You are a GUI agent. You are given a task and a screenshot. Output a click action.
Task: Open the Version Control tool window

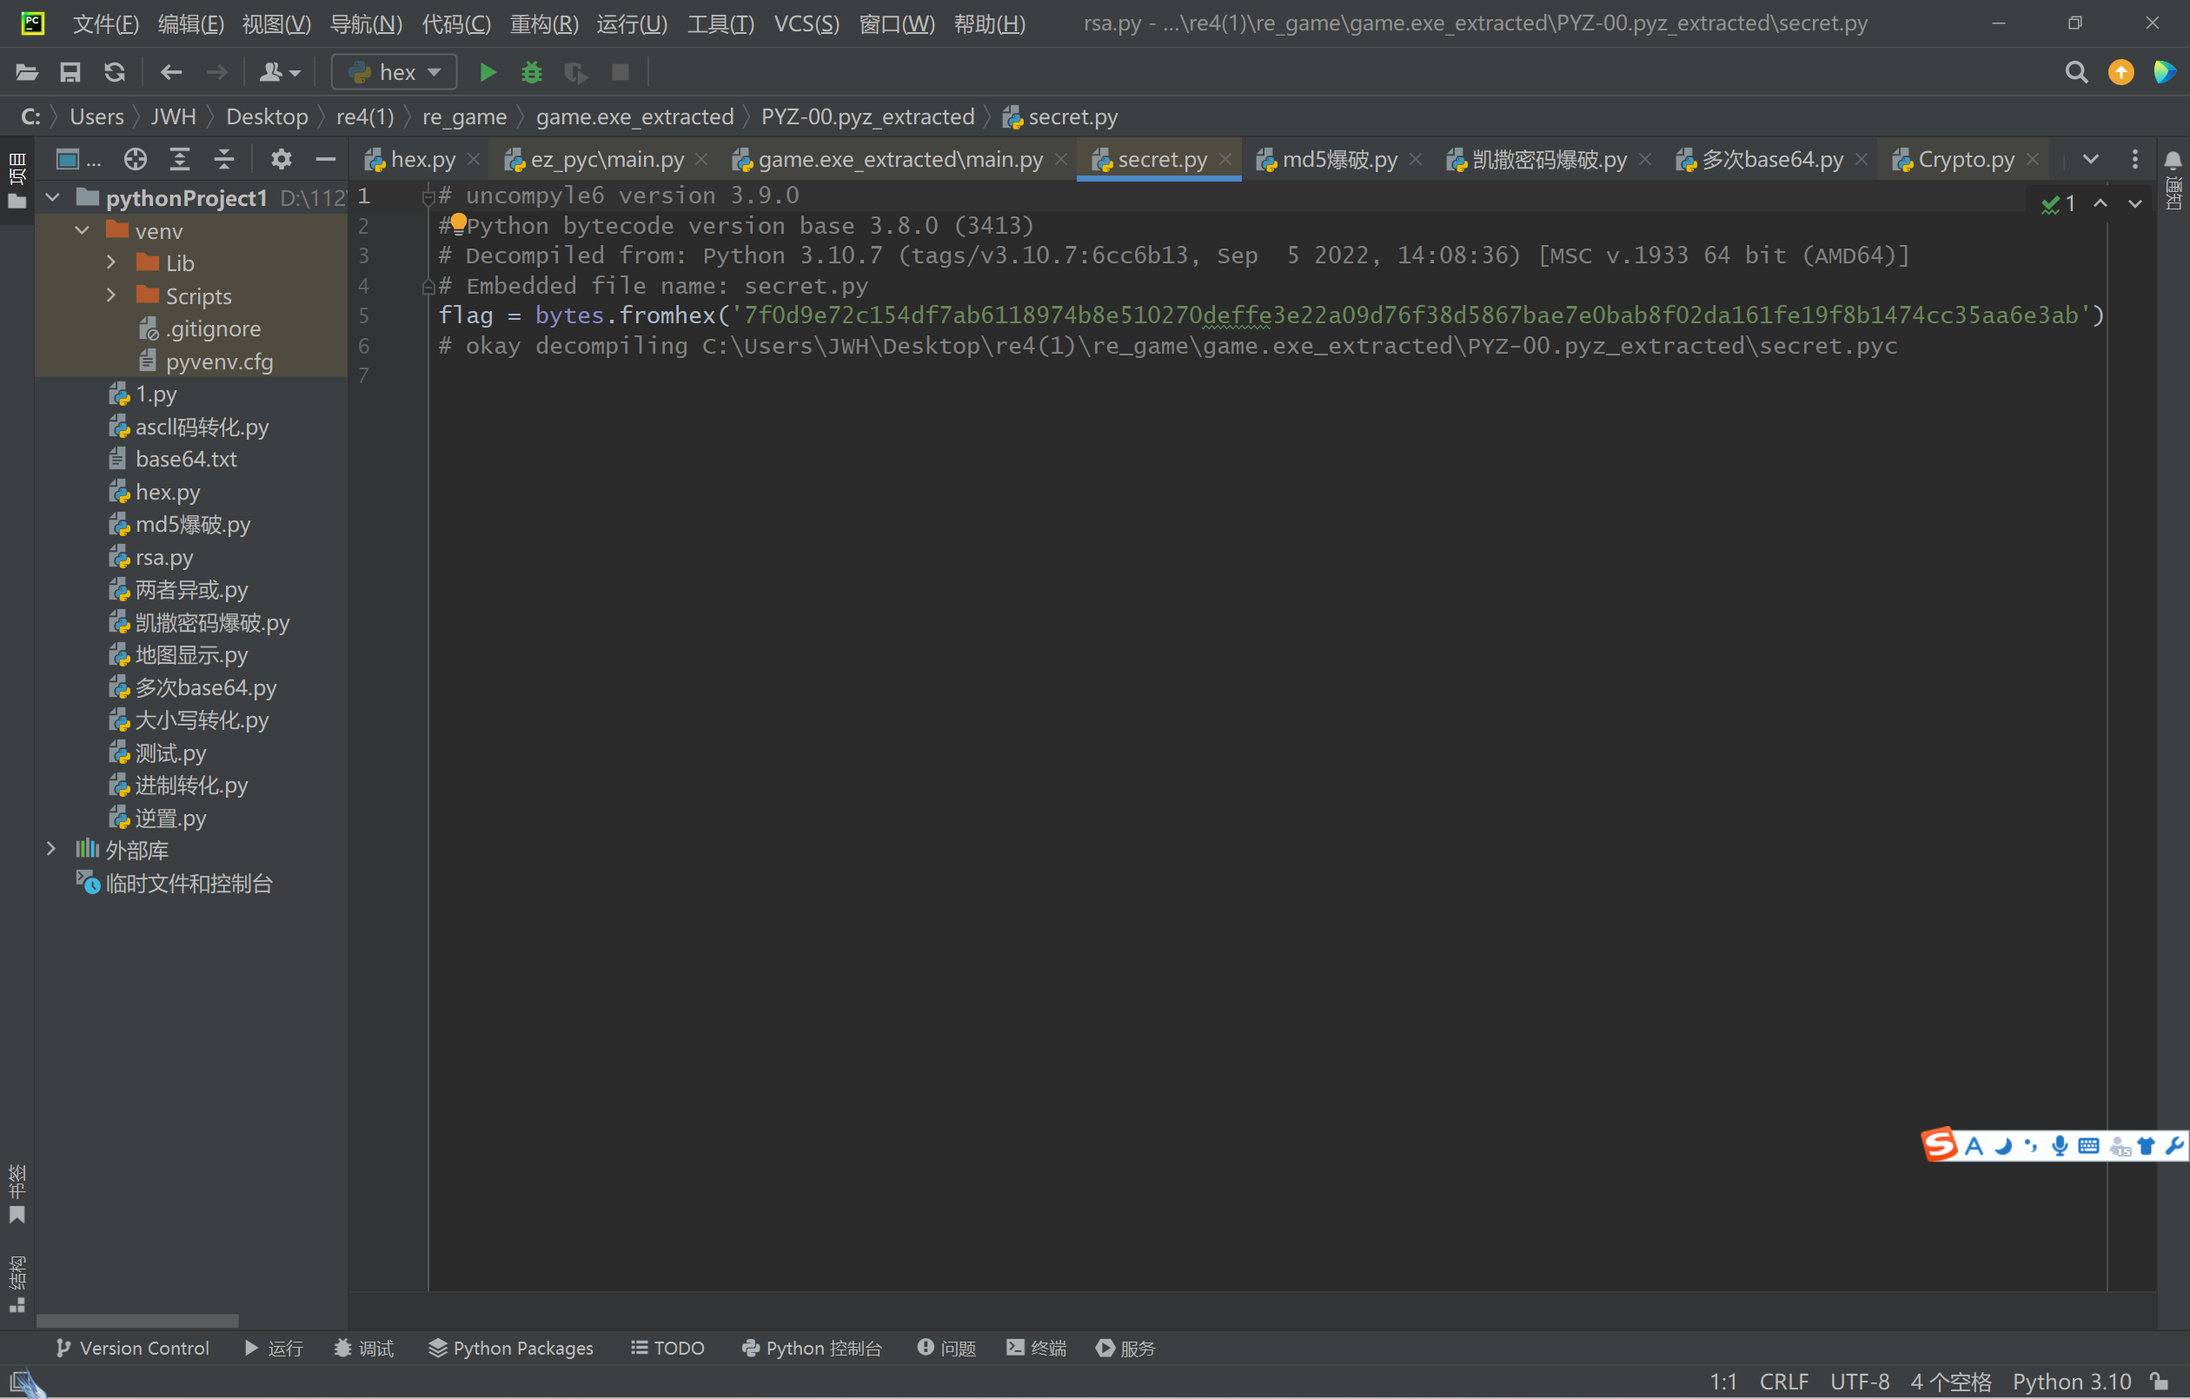[132, 1347]
